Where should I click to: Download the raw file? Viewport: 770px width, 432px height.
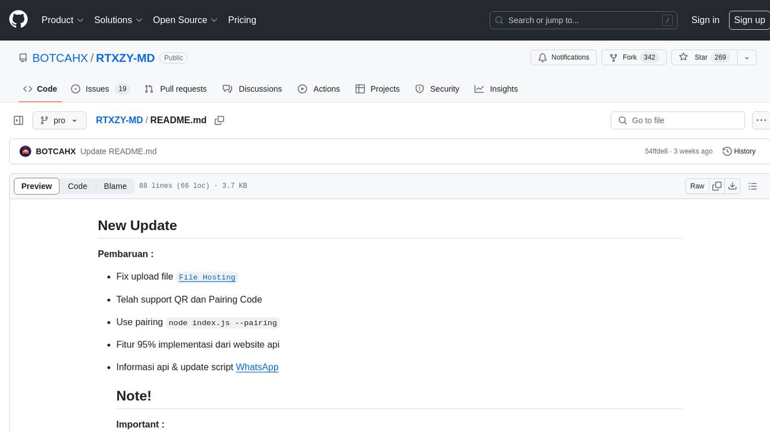(733, 186)
